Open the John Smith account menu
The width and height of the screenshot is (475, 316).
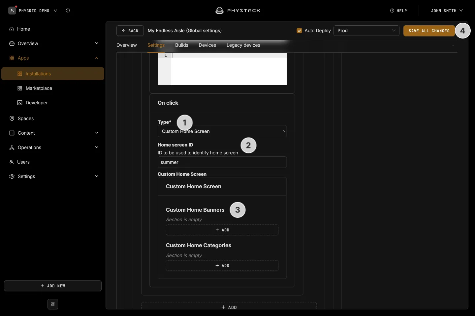[447, 11]
